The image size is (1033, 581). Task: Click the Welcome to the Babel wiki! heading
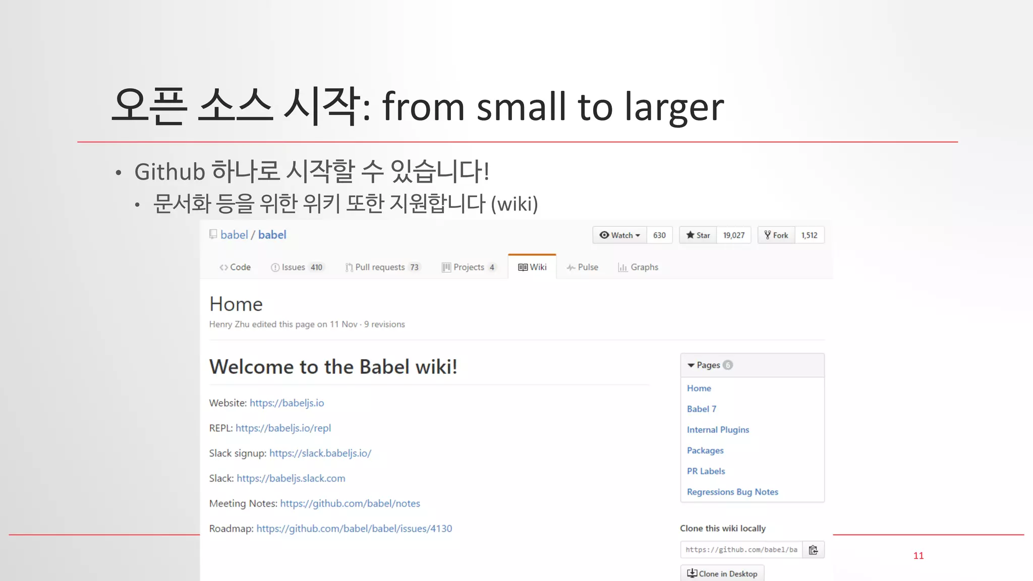click(333, 367)
